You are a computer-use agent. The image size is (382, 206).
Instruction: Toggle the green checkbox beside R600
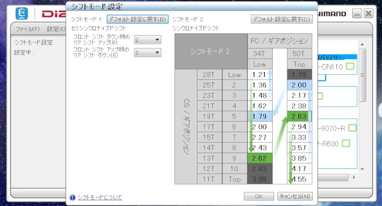(346, 143)
